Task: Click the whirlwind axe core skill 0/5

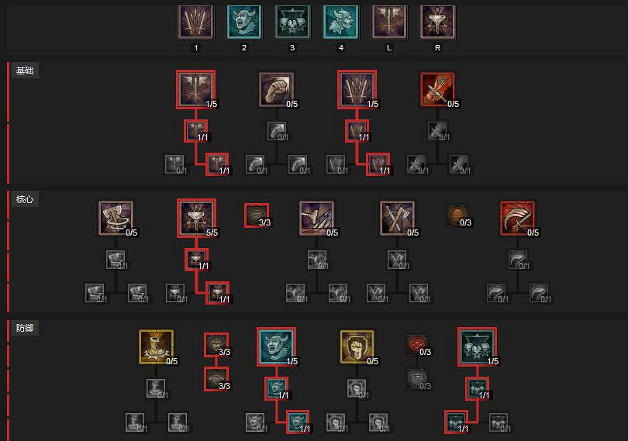Action: 116,219
